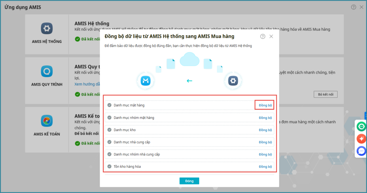367x193 pixels.
Task: Click Đồng bộ for Danh mục kho
Action: [265, 130]
